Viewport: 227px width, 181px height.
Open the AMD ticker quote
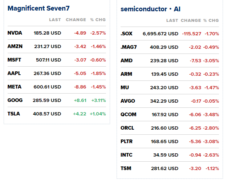pyautogui.click(x=126, y=60)
